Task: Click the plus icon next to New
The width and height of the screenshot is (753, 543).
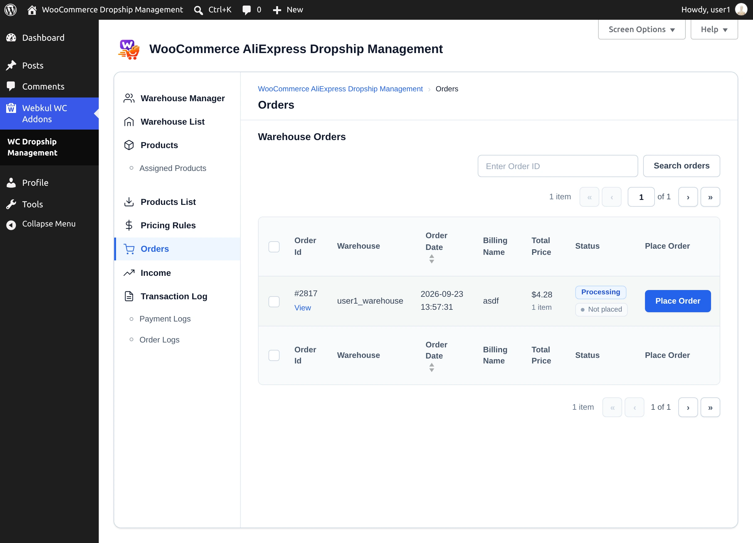Action: 277,10
